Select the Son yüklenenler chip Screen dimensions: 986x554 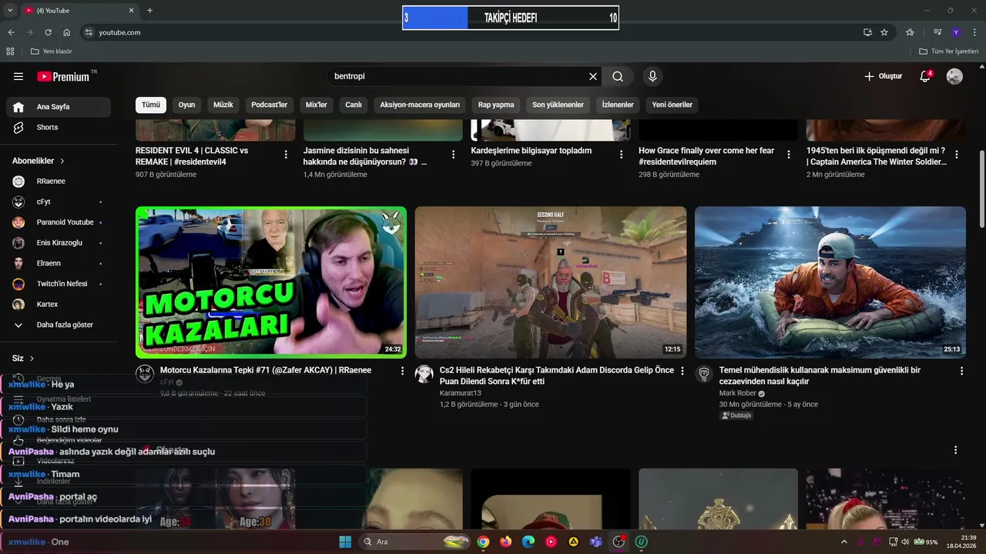(558, 105)
